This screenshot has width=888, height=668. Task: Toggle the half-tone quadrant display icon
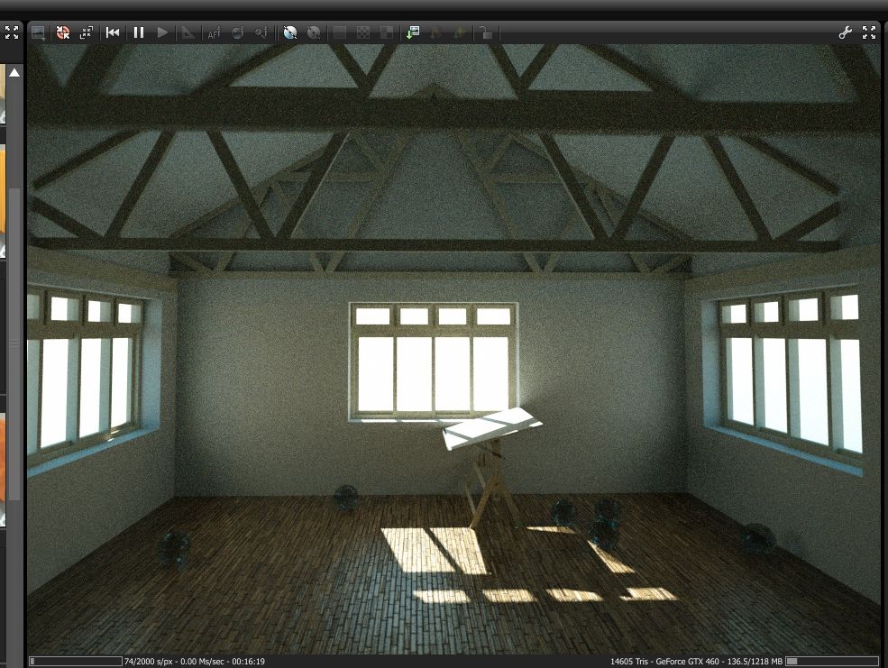coord(387,32)
